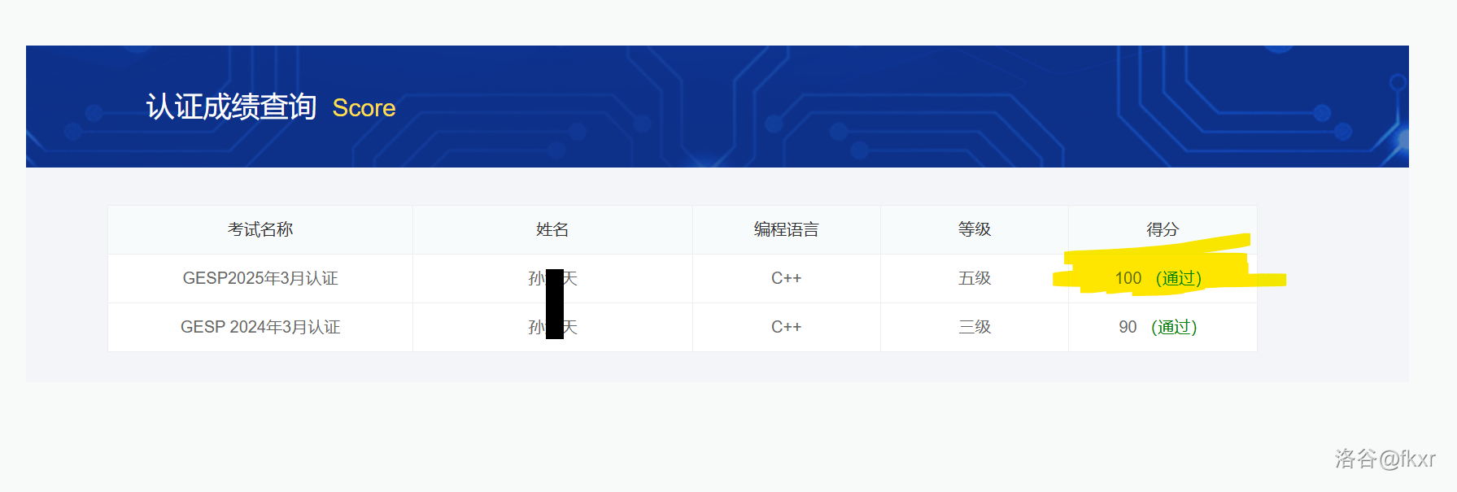This screenshot has width=1457, height=492.
Task: Select the 得分 column header
Action: pos(1163,229)
